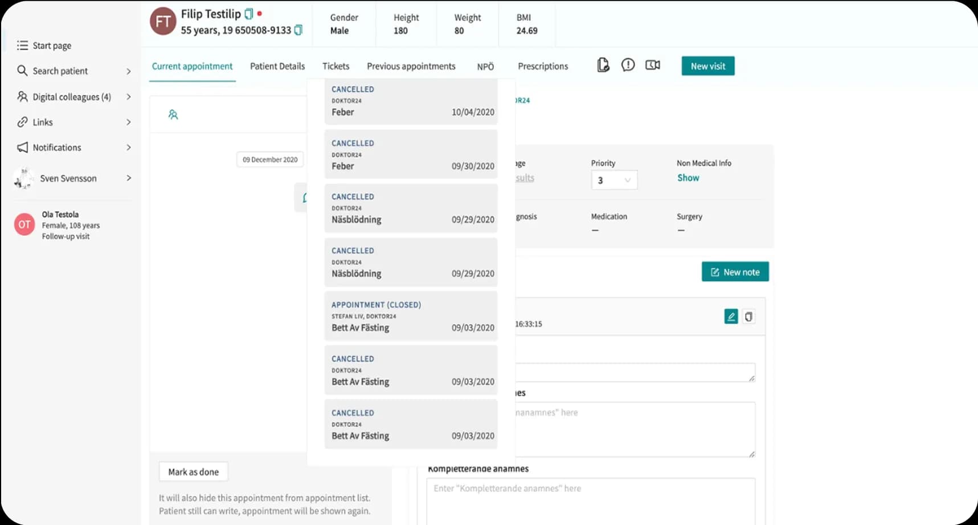978x525 pixels.
Task: Click the Medication label
Action: pos(609,216)
